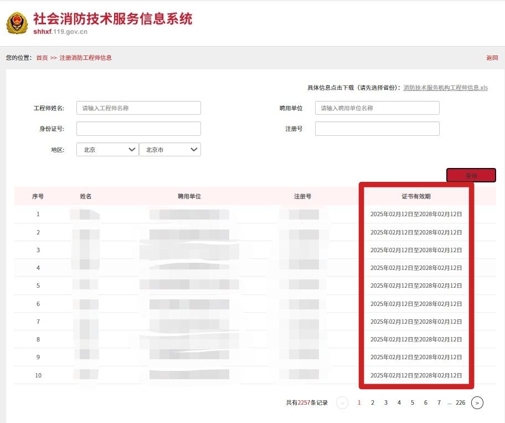Click the fire service emblem logo
The image size is (505, 423).
tap(17, 23)
